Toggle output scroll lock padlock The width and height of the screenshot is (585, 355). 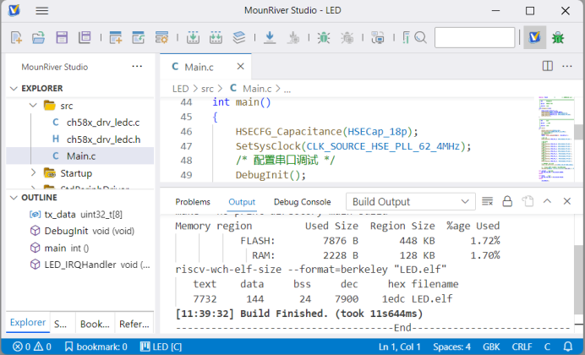(507, 201)
